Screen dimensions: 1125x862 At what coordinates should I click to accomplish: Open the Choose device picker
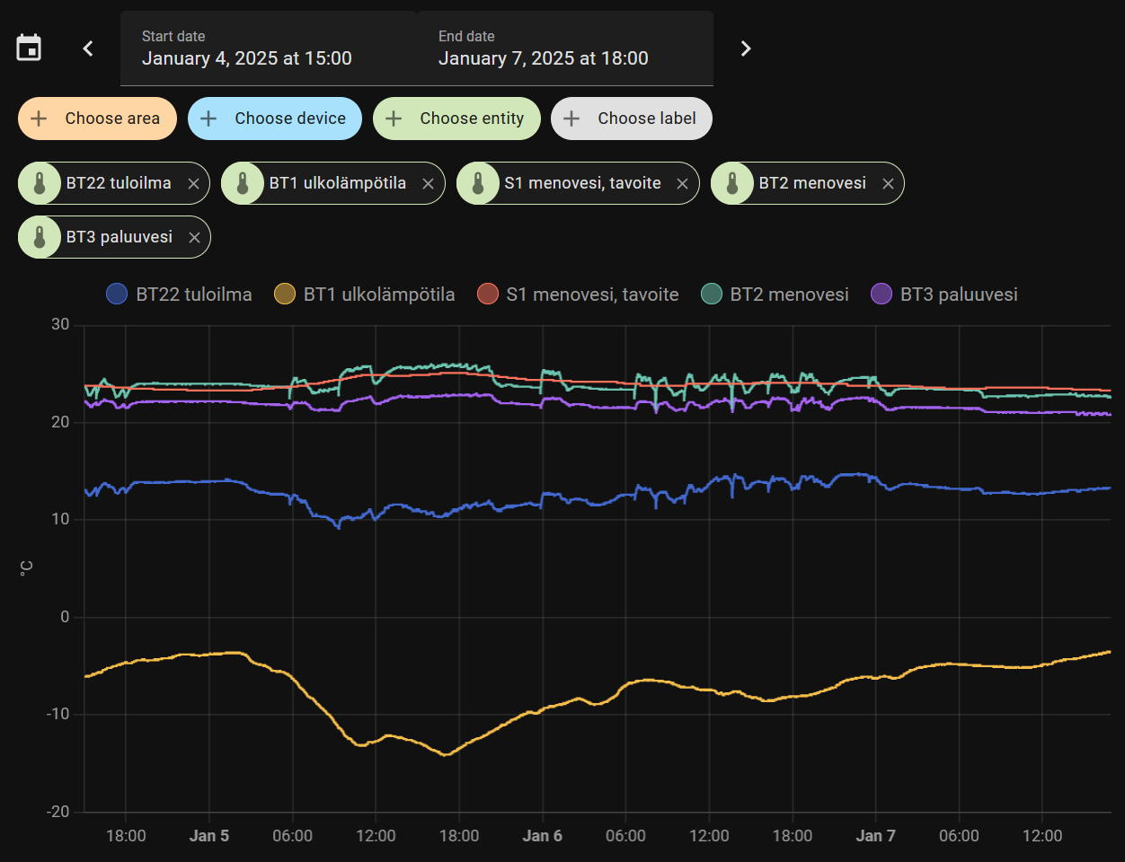point(274,119)
